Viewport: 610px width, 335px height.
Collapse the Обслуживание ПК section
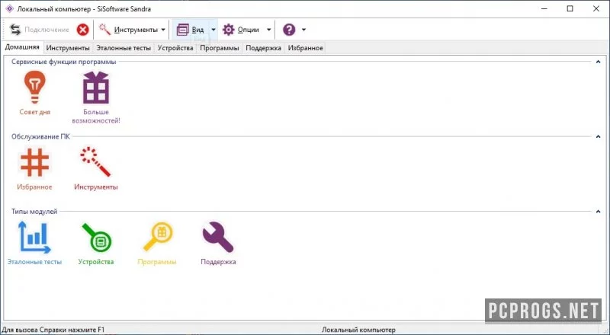(598, 136)
